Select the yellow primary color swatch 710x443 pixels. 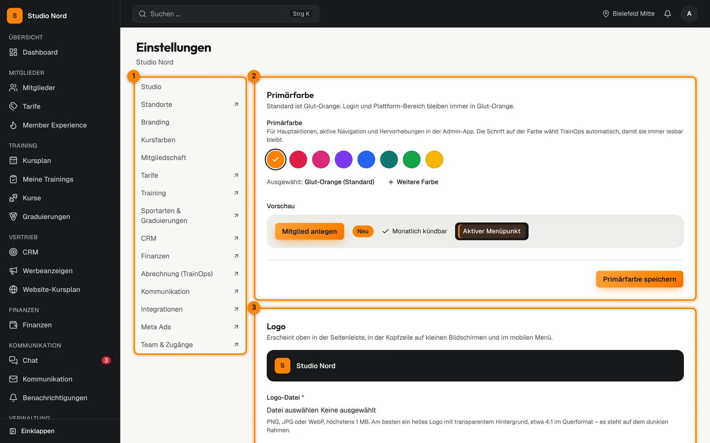coord(434,159)
